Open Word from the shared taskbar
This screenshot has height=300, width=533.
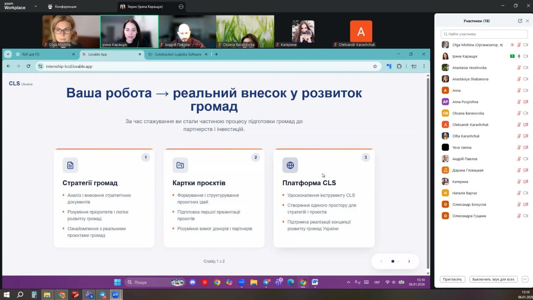315,282
